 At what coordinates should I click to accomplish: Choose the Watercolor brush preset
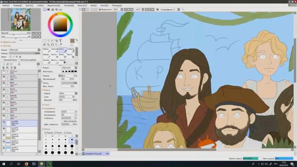click(71, 50)
